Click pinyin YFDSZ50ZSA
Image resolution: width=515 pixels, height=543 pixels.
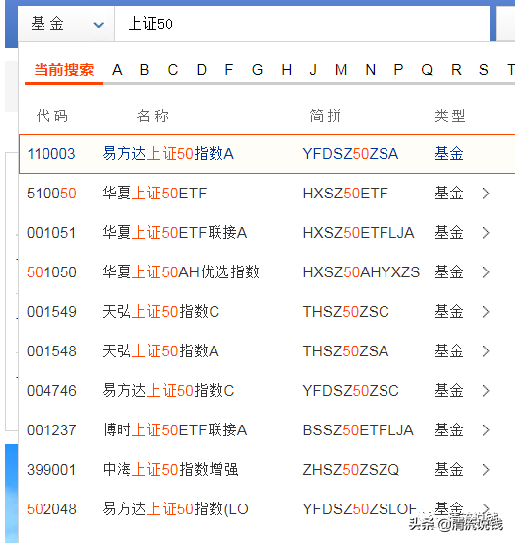pos(351,154)
